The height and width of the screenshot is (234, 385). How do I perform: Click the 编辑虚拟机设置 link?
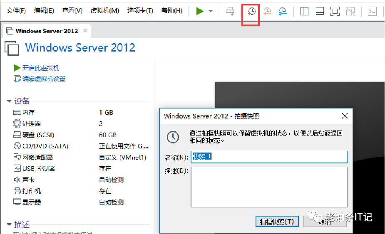(x=44, y=79)
